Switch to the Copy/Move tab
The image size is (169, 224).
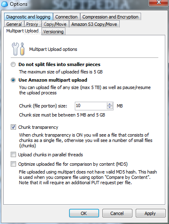point(55,24)
